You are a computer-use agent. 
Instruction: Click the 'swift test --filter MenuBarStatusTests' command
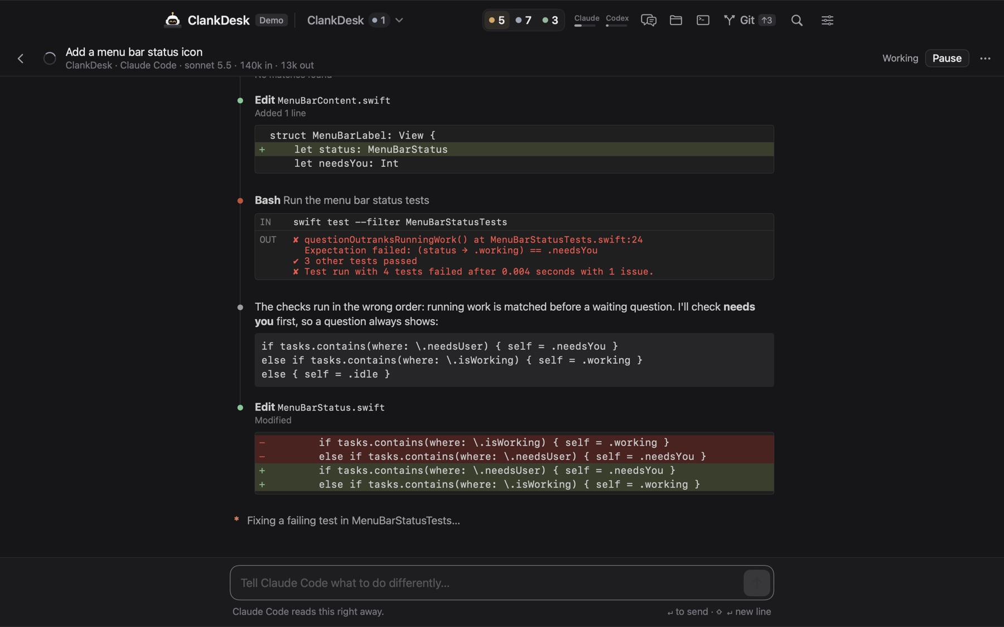point(400,222)
